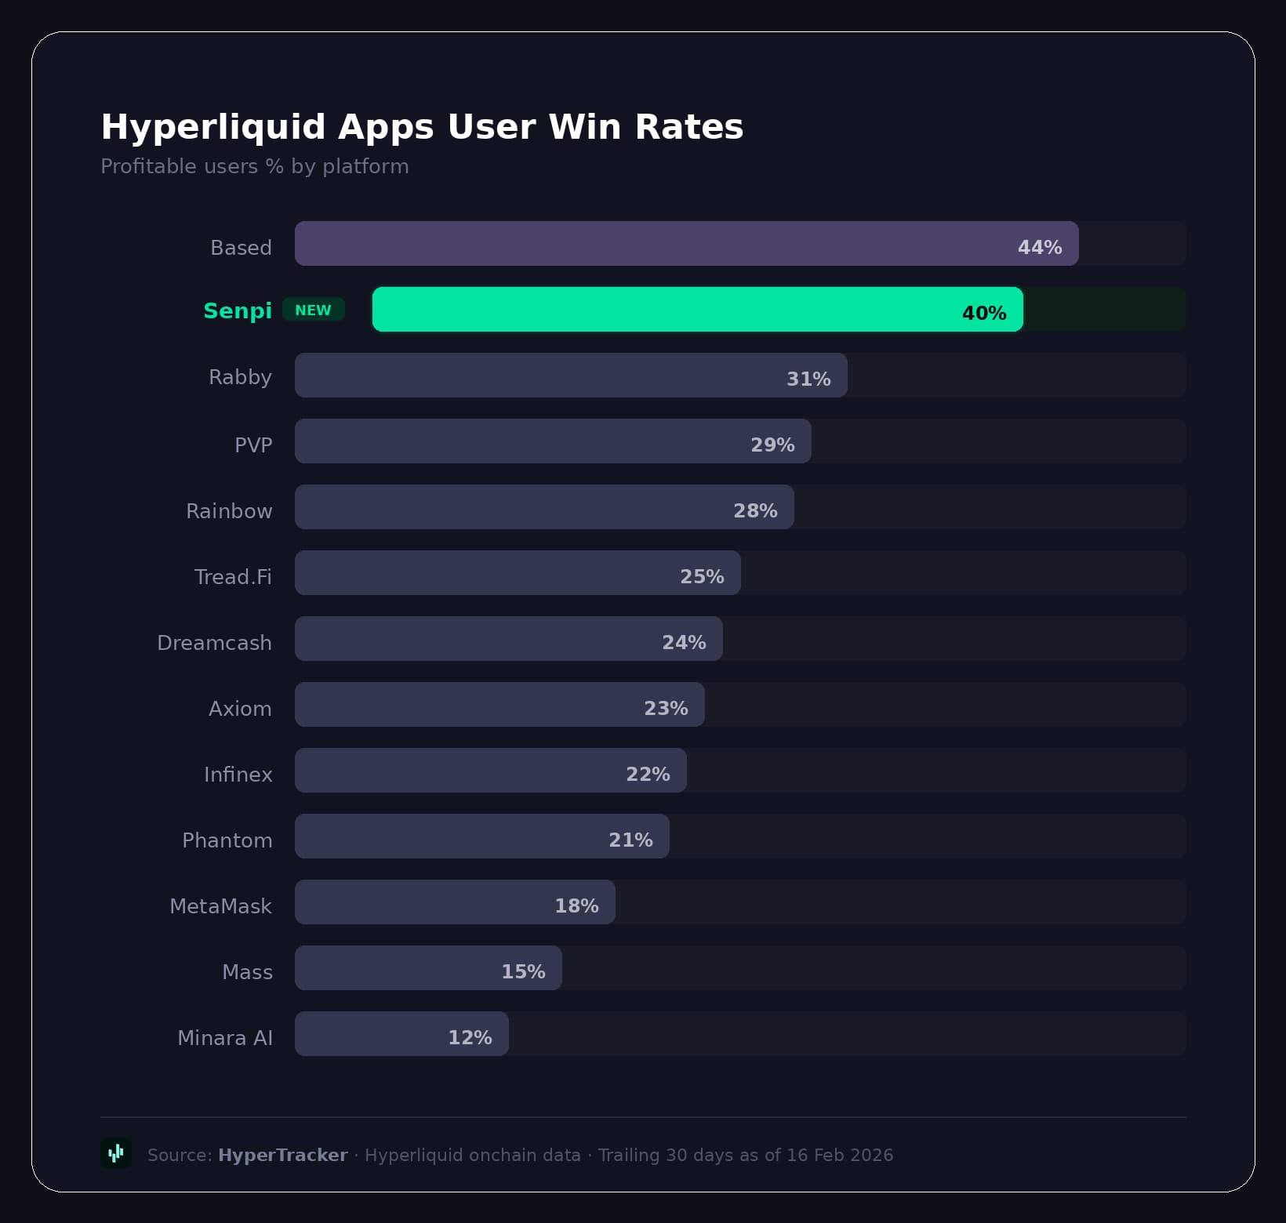Image resolution: width=1286 pixels, height=1223 pixels.
Task: Click the Based platform label
Action: pos(241,248)
